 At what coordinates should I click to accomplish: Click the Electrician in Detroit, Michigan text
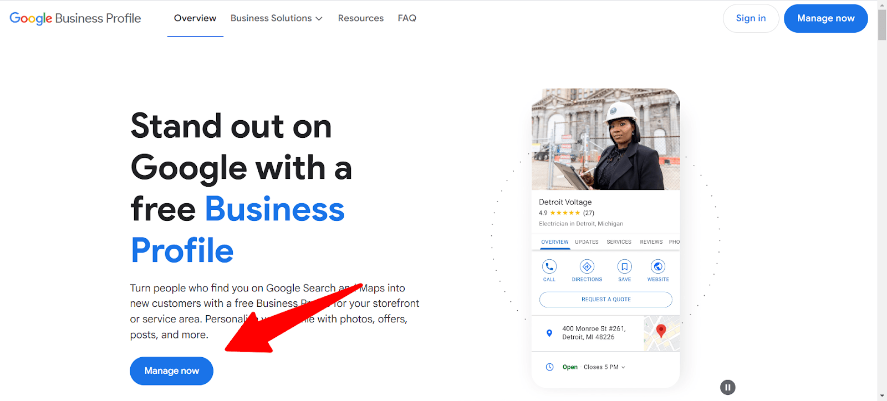click(x=581, y=224)
